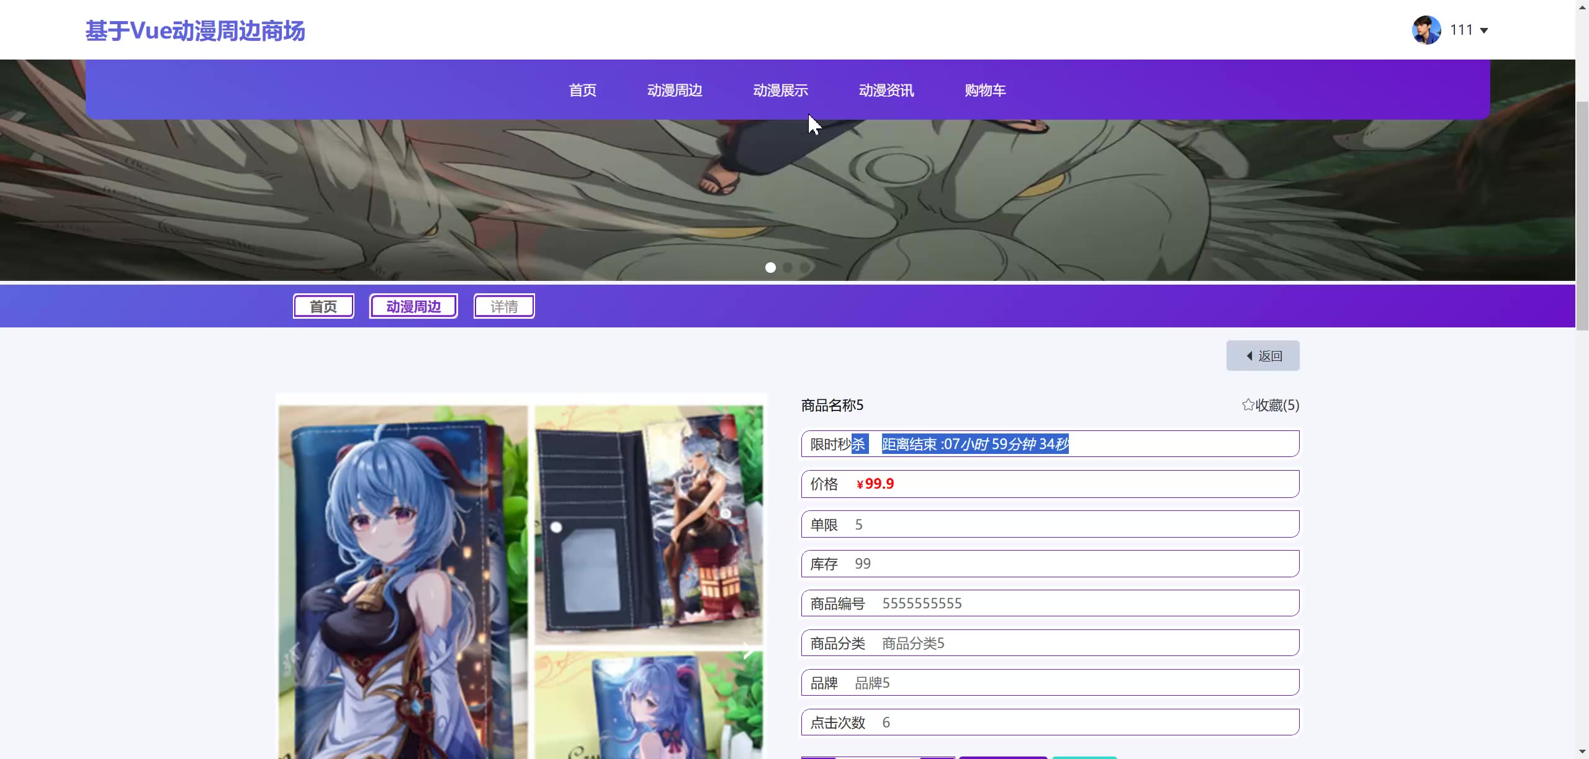Click the 基于Vue动漫周边商场 site title
The image size is (1589, 759).
(x=195, y=31)
